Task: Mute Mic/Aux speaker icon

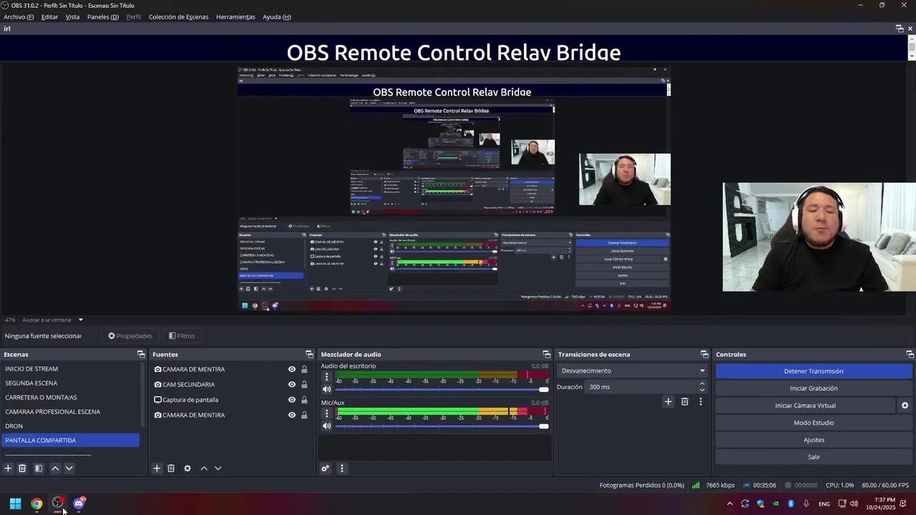Action: tap(327, 426)
